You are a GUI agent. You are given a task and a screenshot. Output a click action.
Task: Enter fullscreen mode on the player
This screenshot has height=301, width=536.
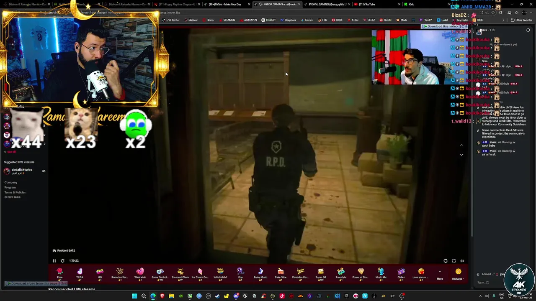tap(454, 261)
